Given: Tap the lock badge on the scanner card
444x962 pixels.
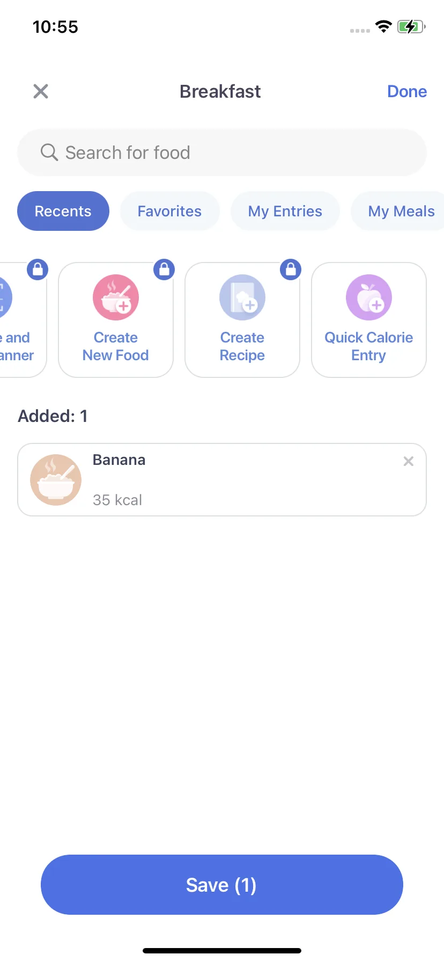Looking at the screenshot, I should pos(38,269).
